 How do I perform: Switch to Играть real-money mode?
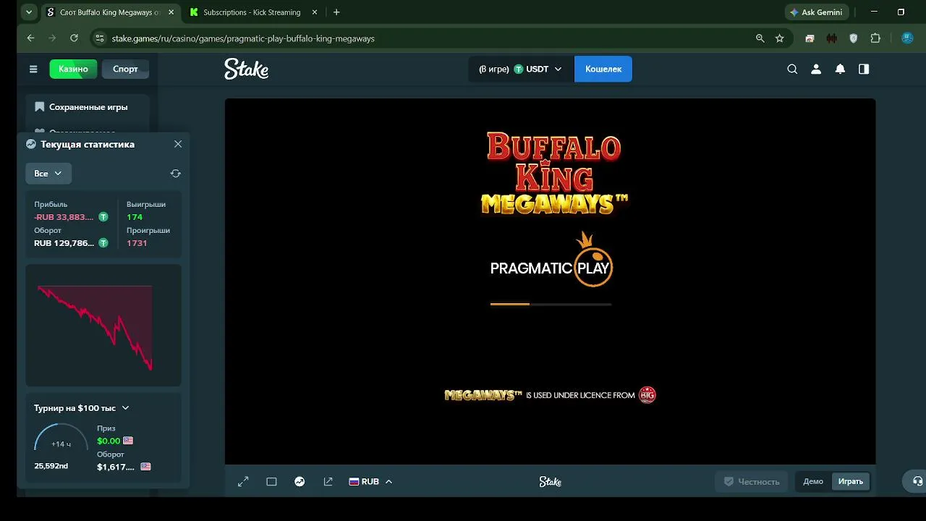(x=851, y=481)
